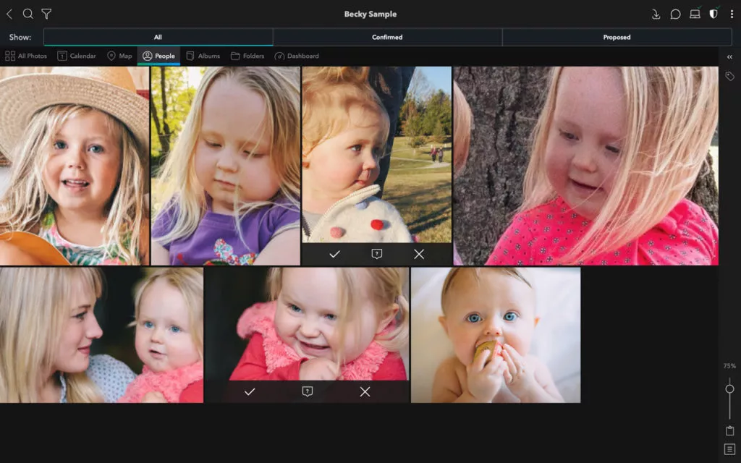The image size is (741, 463).
Task: Switch to the Confirmed tab
Action: (x=387, y=37)
